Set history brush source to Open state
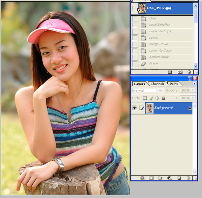Viewport: 202px width, 198px height. click(135, 19)
